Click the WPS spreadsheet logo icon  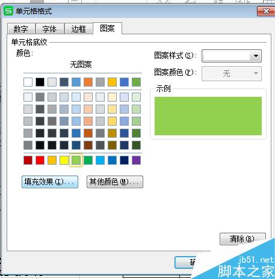click(8, 11)
